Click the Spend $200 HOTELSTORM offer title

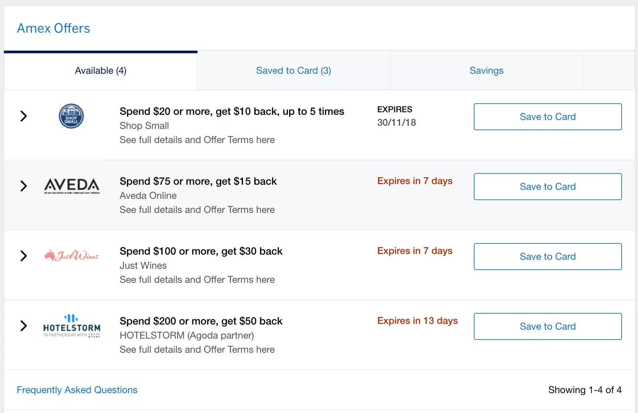201,321
